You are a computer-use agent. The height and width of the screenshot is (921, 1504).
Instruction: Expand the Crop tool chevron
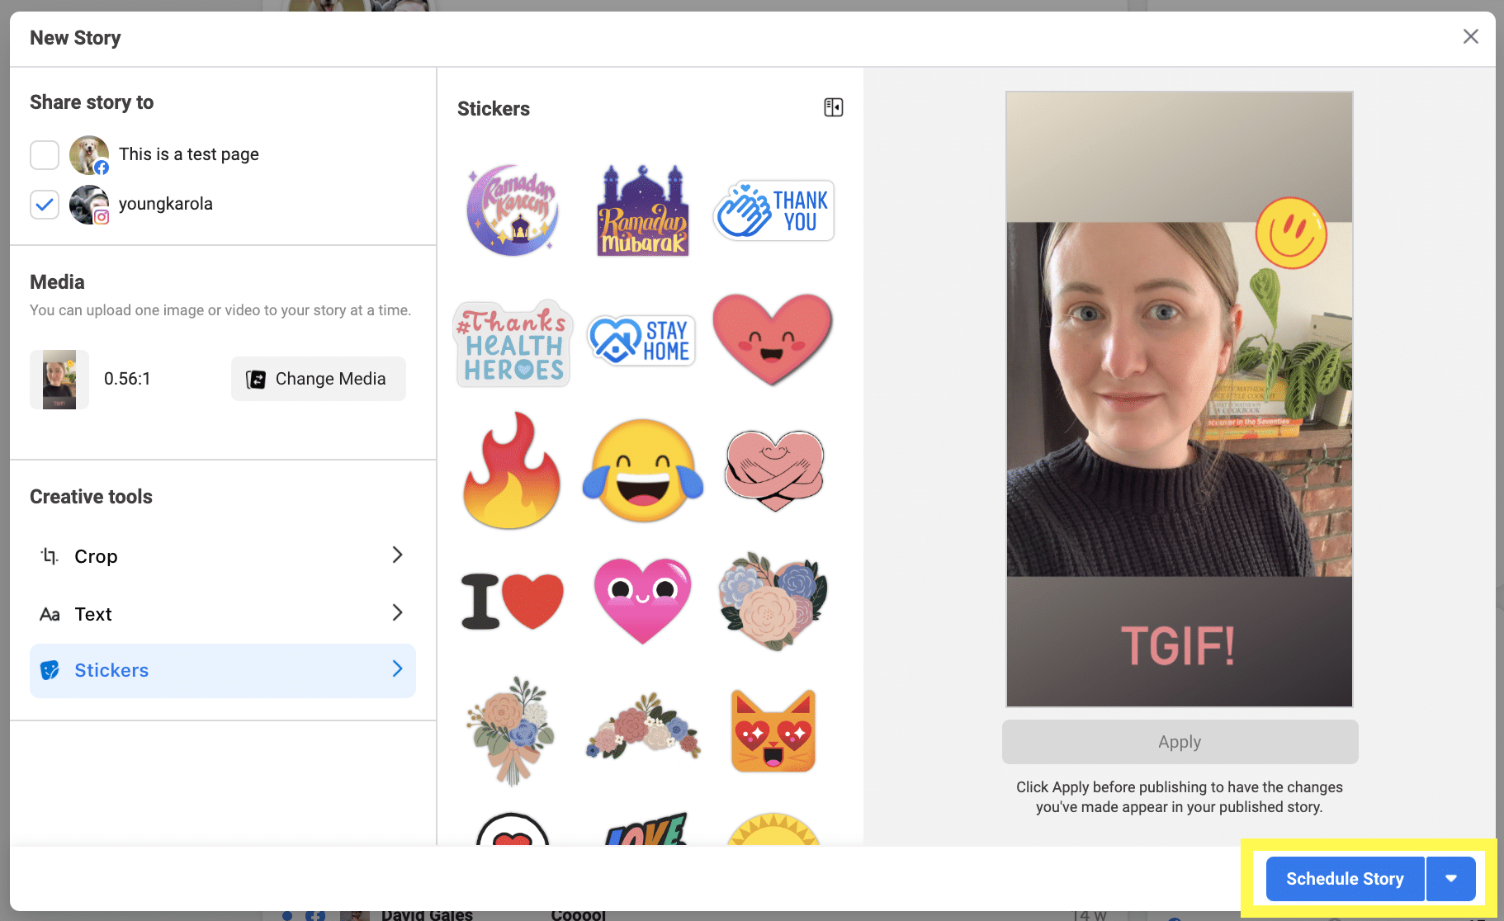pos(397,555)
